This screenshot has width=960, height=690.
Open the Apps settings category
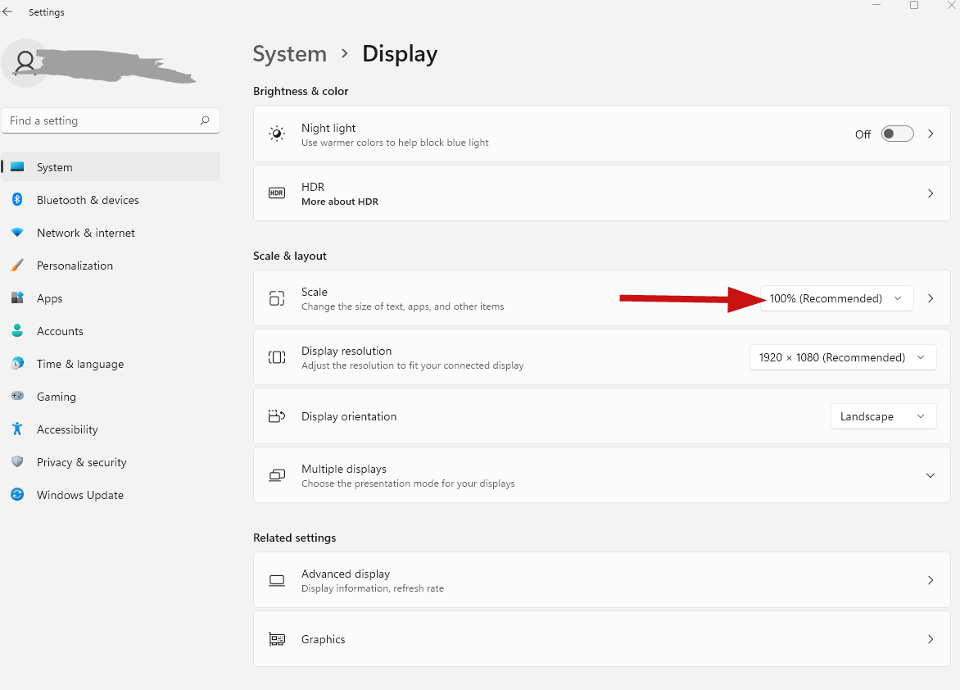point(50,298)
